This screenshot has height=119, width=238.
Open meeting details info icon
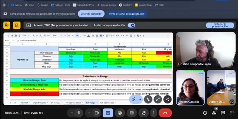(x=205, y=113)
